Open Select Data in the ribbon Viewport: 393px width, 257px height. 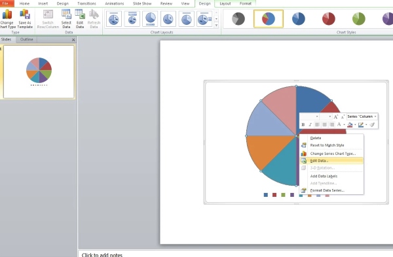(x=66, y=18)
